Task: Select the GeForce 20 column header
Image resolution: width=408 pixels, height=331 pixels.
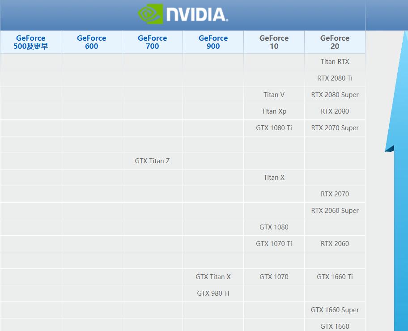Action: 335,42
